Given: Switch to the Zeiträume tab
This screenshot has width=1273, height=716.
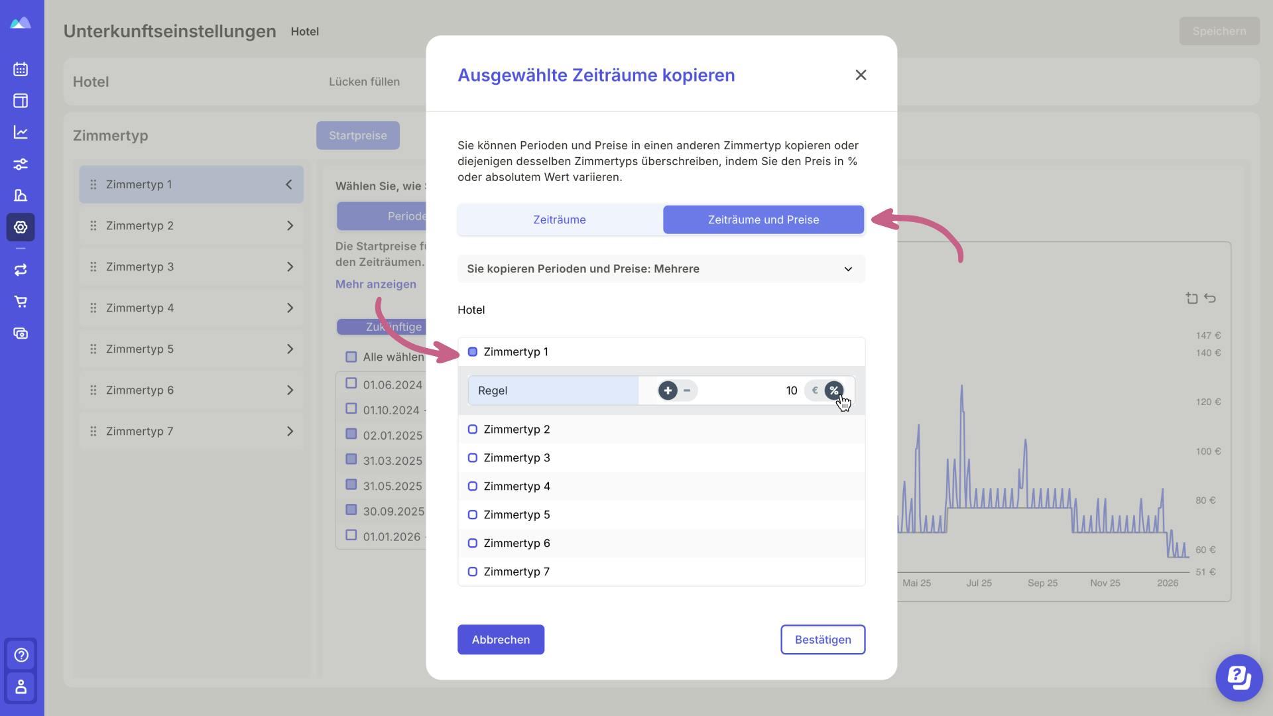Looking at the screenshot, I should (x=560, y=219).
